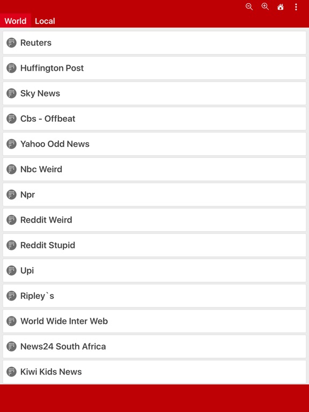
Task: Select the World tab
Action: [16, 21]
